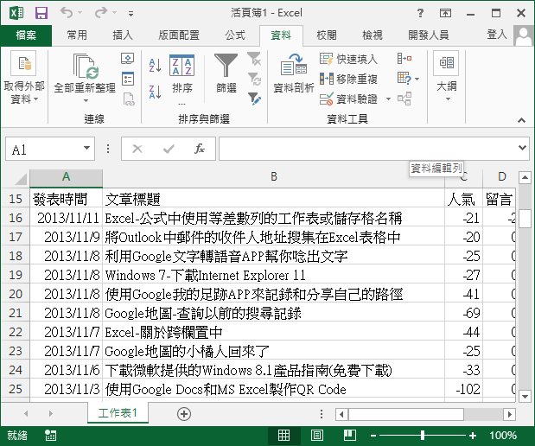This screenshot has height=446, width=535.
Task: Click in the formula bar input
Action: click(x=368, y=149)
